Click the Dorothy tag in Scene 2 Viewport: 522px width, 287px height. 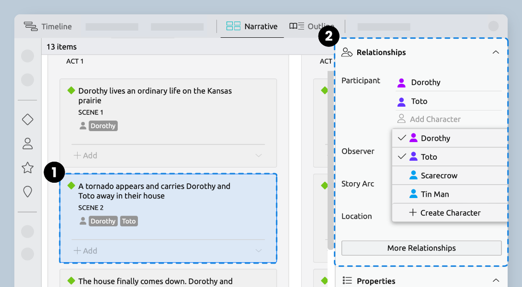pyautogui.click(x=103, y=221)
